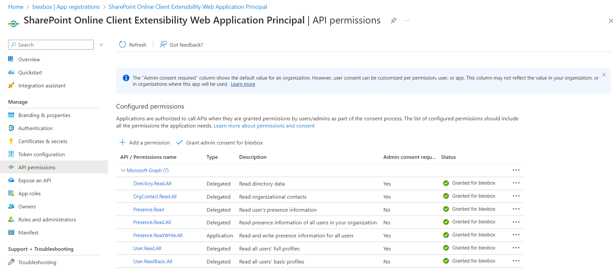613x270 pixels.
Task: Open ellipsis menu for Directory.Read.All row
Action: click(516, 183)
